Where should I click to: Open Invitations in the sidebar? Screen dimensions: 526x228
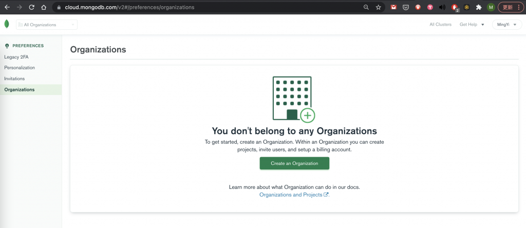pos(14,79)
